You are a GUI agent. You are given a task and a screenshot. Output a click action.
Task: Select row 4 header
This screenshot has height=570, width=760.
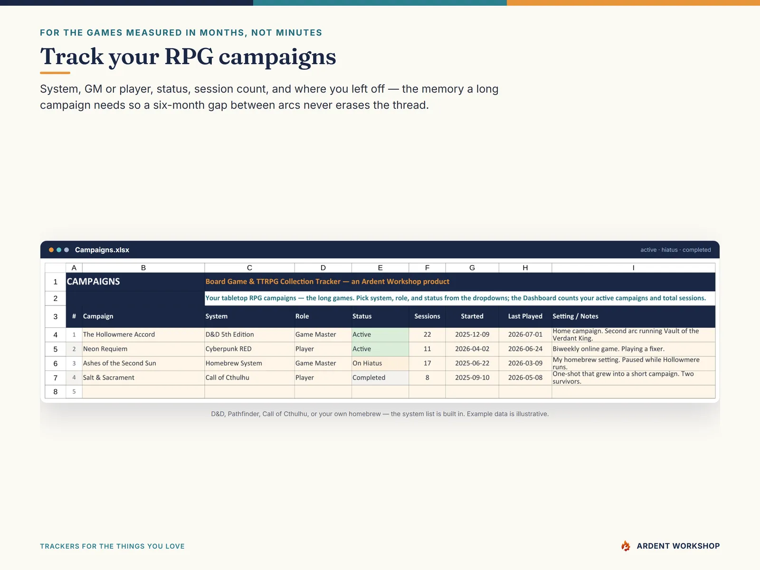click(56, 335)
